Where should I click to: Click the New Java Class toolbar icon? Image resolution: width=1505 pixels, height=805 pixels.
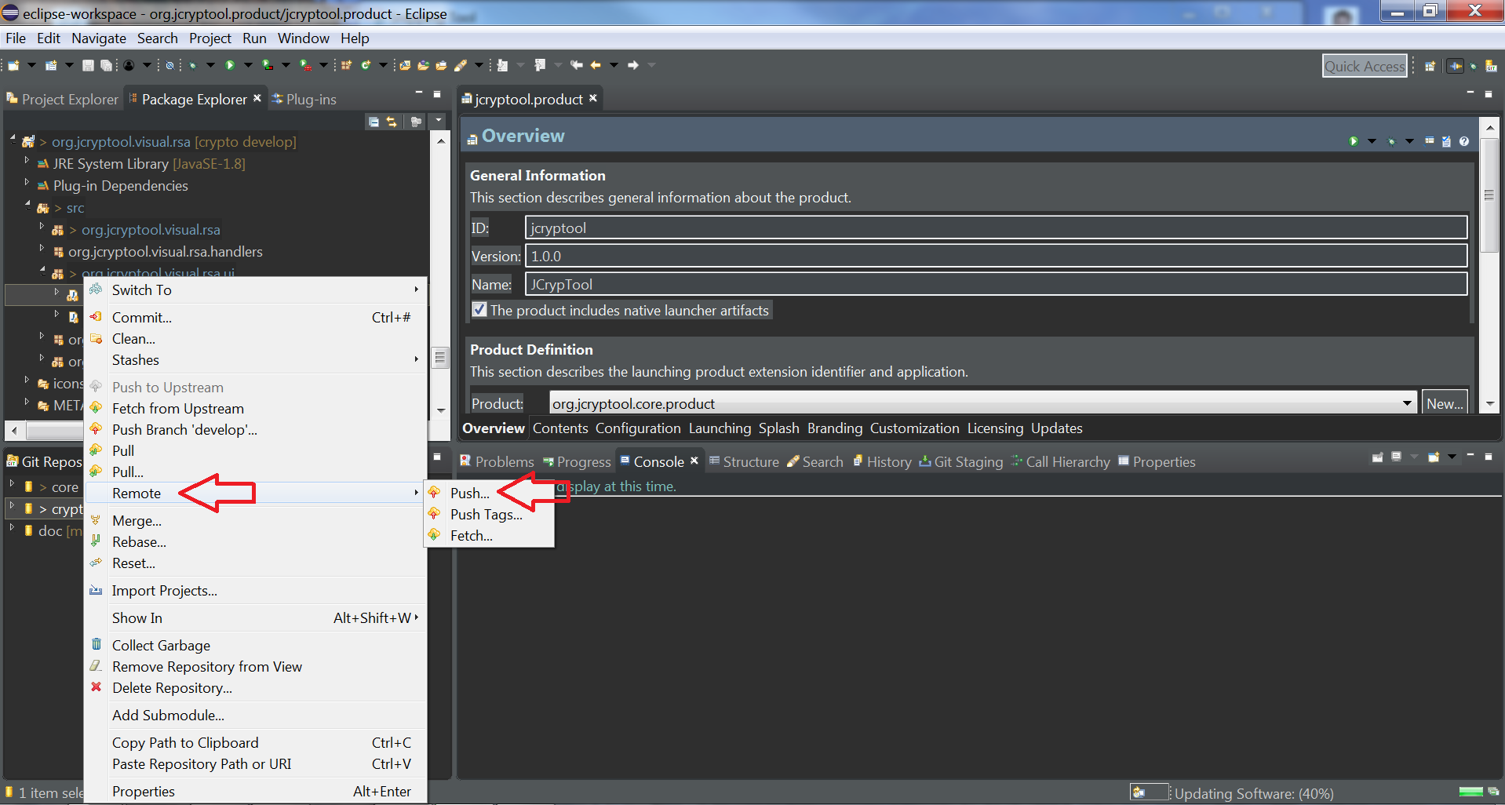[366, 65]
